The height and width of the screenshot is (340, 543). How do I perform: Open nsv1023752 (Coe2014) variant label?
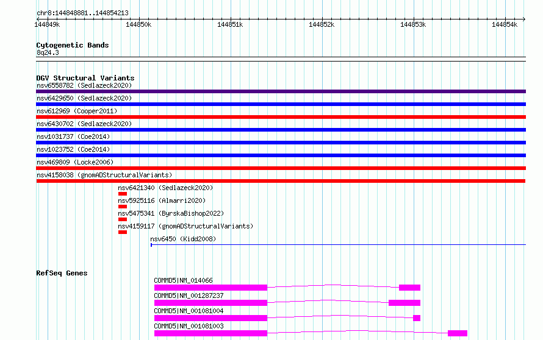(x=73, y=149)
